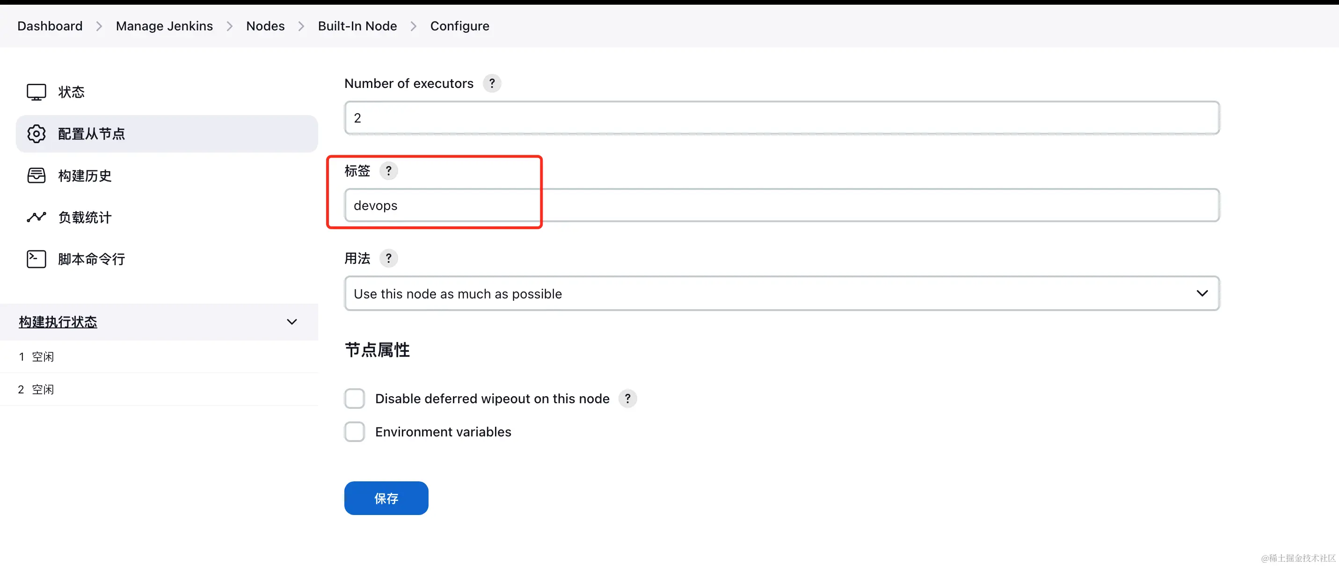Screen dimensions: 1339x566
Task: Focus the 标签 field containing devops
Action: click(782, 205)
